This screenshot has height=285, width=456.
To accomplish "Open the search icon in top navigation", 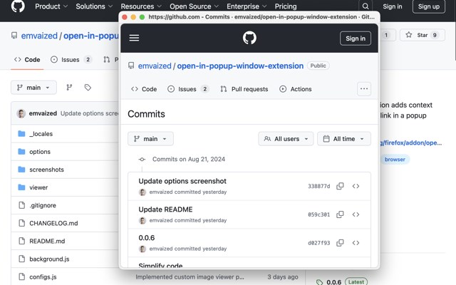I will click(x=366, y=6).
